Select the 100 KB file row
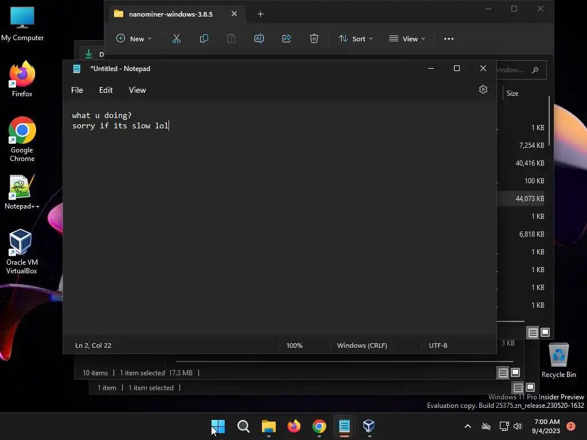 [521, 180]
